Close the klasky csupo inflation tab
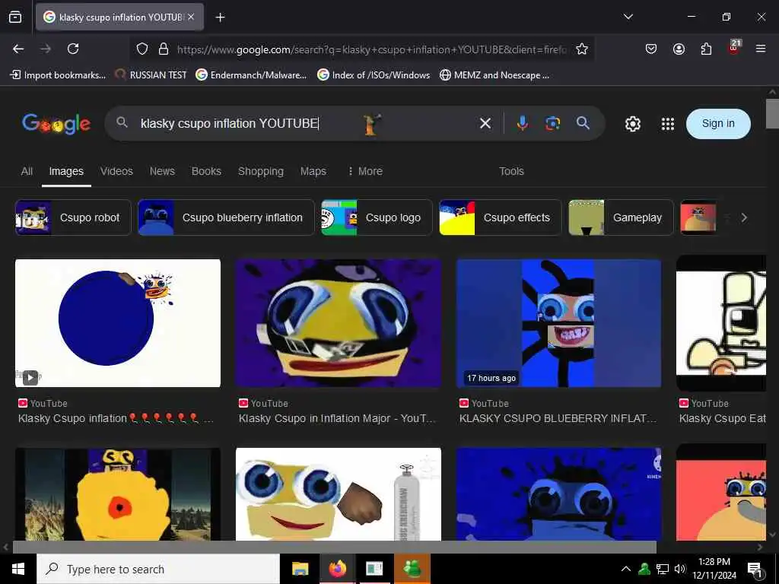Viewport: 779px width, 584px height. coord(191,17)
